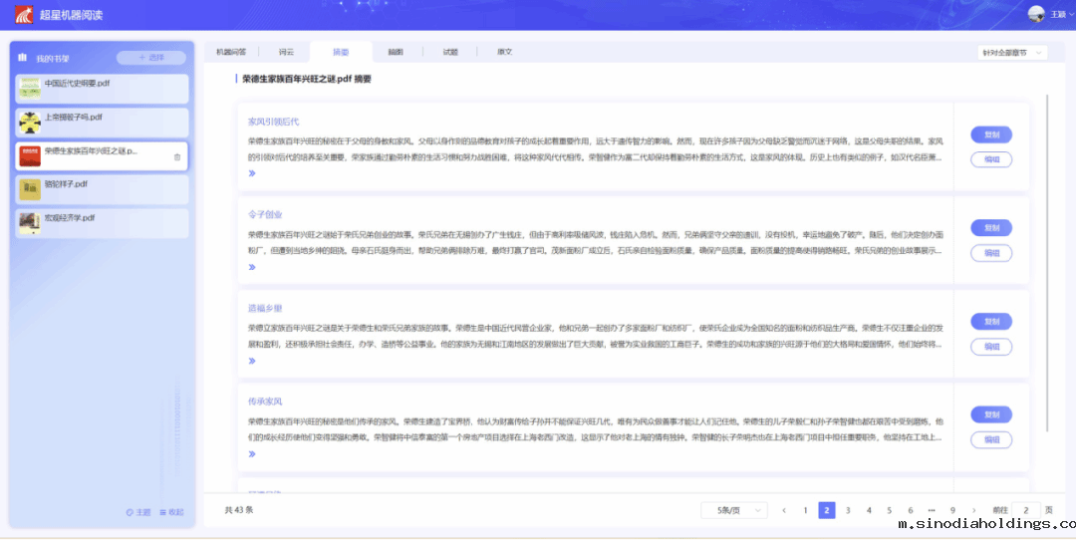Select 中国近代史纲要.pdf from bookshelf
The height and width of the screenshot is (540, 1076).
(x=102, y=89)
